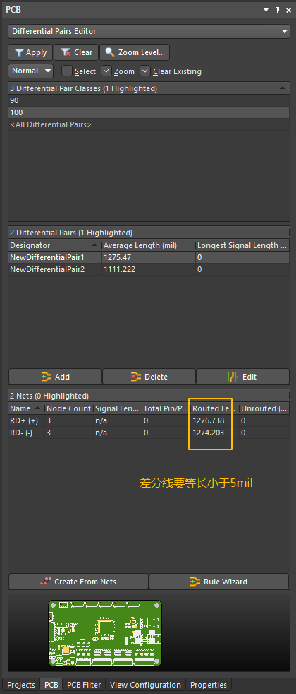Click the Apply filter funnel icon
The width and height of the screenshot is (296, 694).
click(19, 53)
